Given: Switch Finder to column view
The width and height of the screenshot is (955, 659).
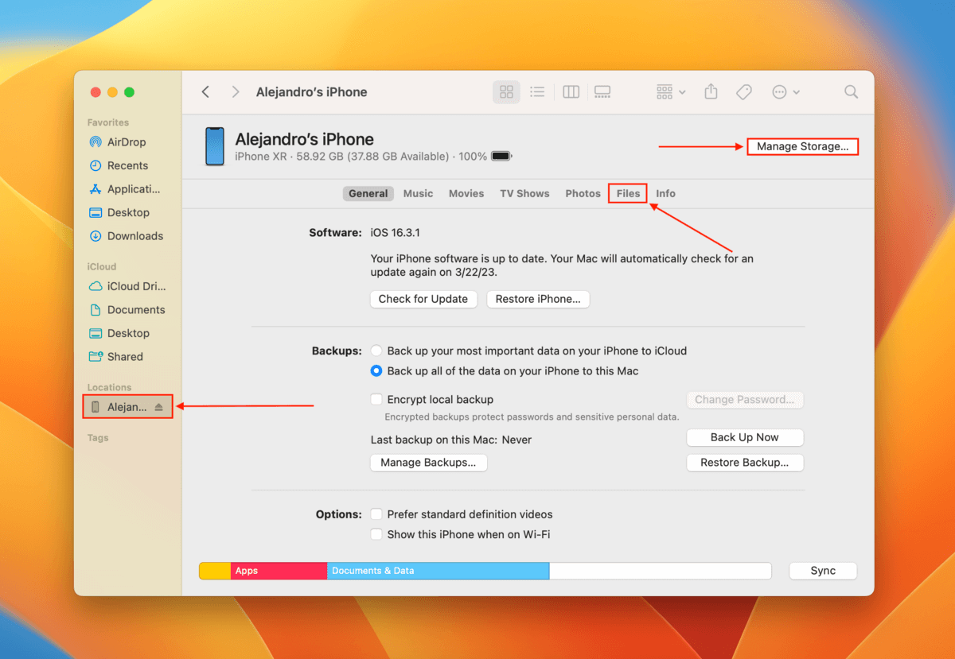Looking at the screenshot, I should click(571, 92).
